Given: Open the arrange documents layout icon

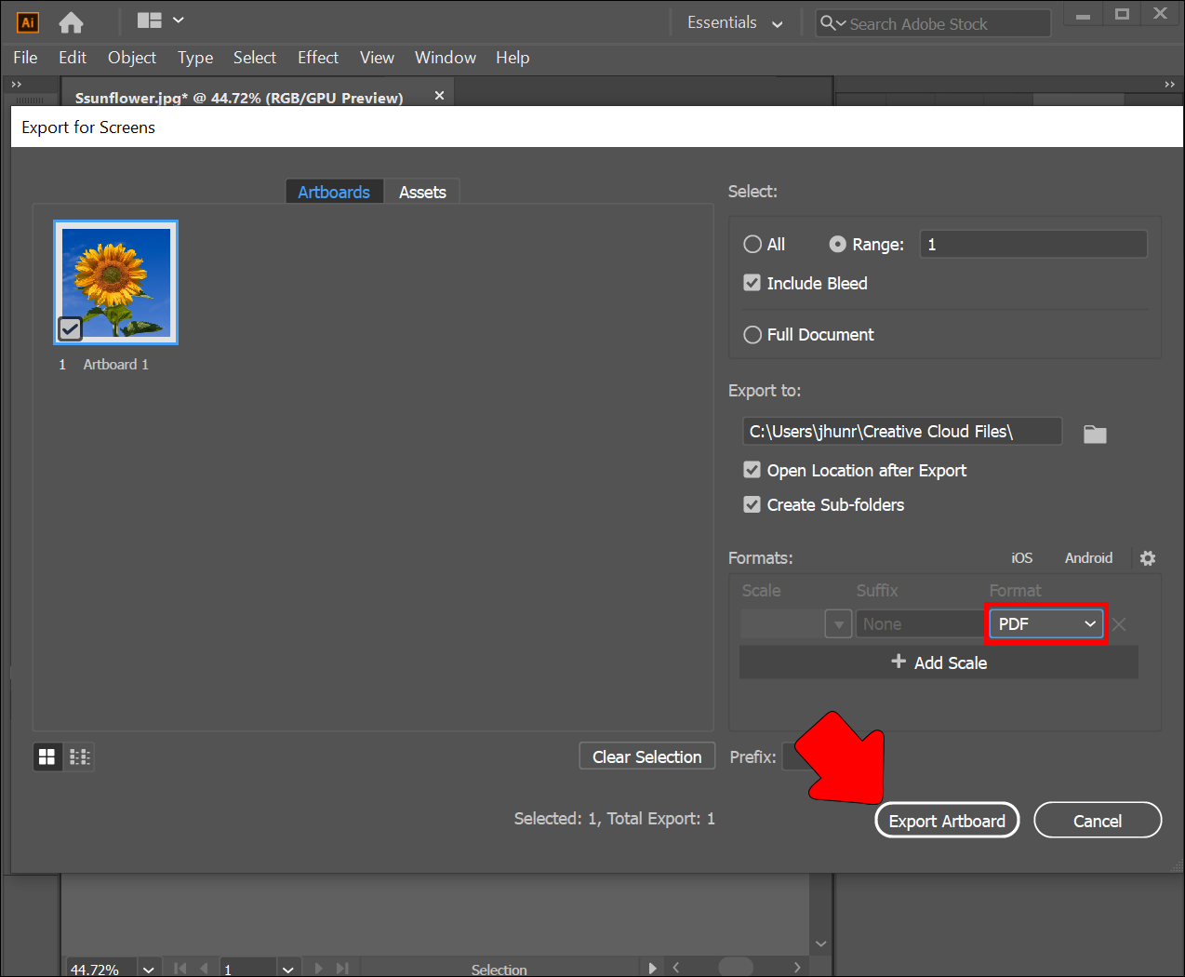Looking at the screenshot, I should pos(159,20).
